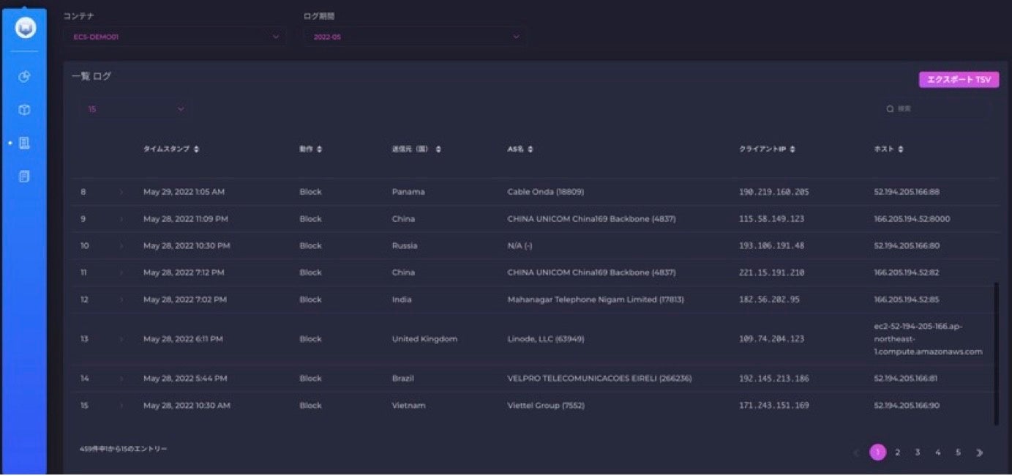Click IP 109.74.204.123
The width and height of the screenshot is (1012, 476).
(771, 339)
